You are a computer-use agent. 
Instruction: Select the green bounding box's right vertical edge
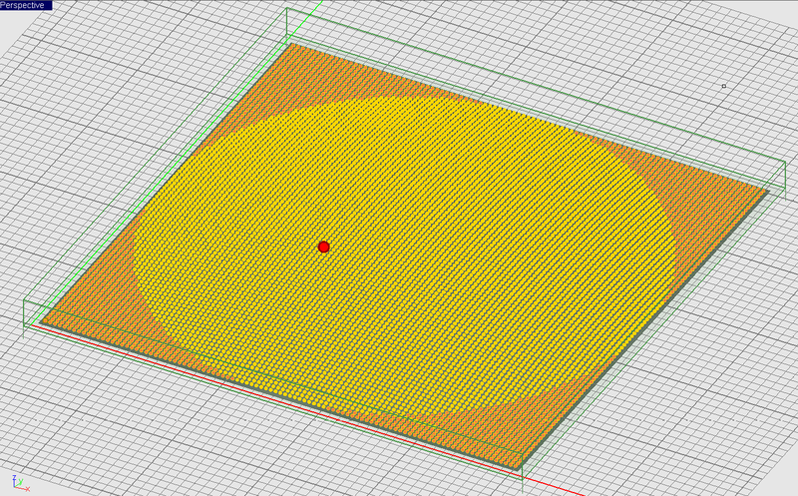pyautogui.click(x=785, y=177)
